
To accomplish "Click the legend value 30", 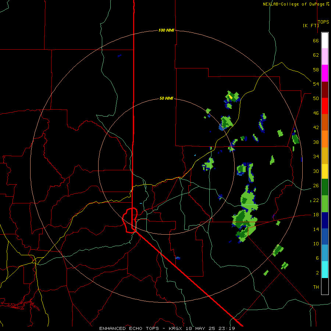I will click(316, 171).
